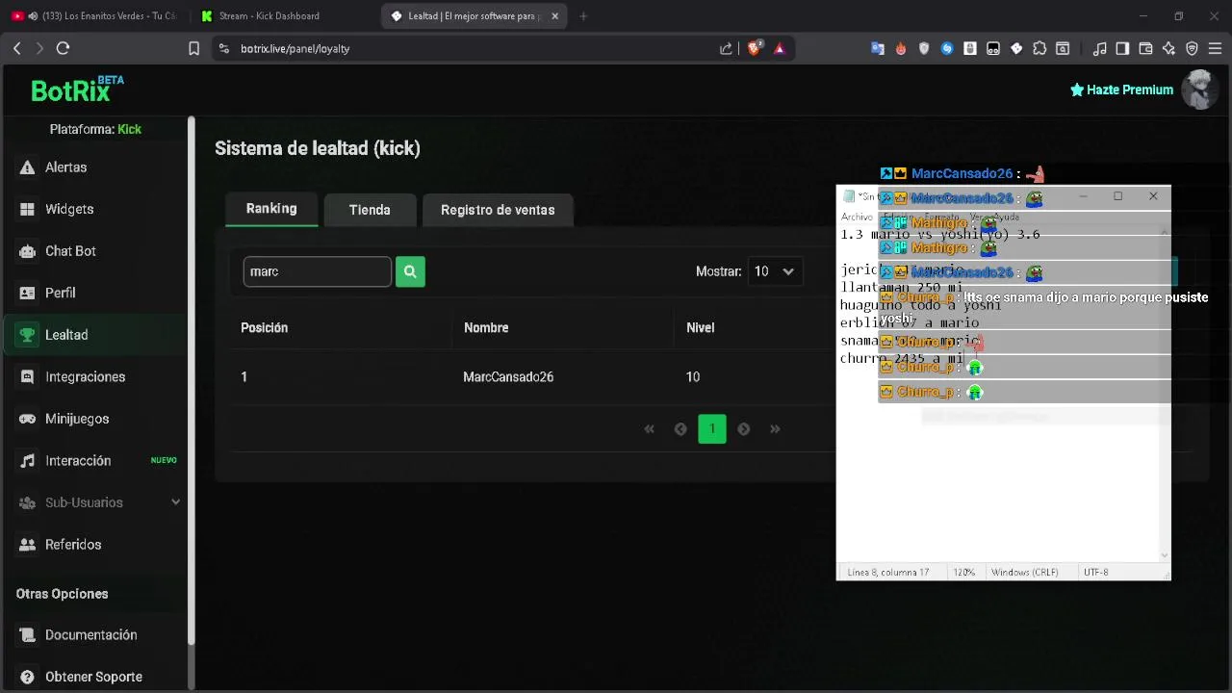The width and height of the screenshot is (1232, 693).
Task: Open the Mostrar rows dropdown
Action: 775,271
